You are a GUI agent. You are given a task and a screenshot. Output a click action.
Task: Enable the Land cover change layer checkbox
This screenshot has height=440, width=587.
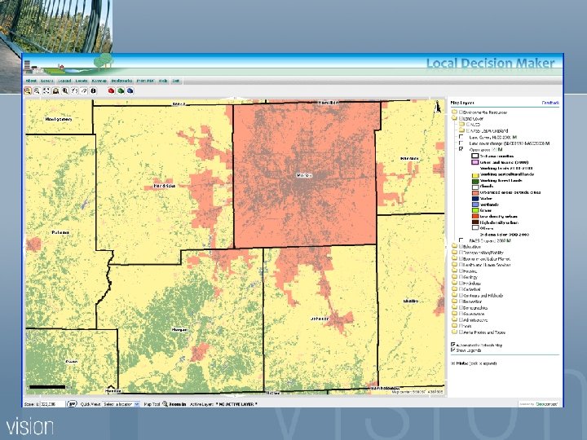coord(461,143)
